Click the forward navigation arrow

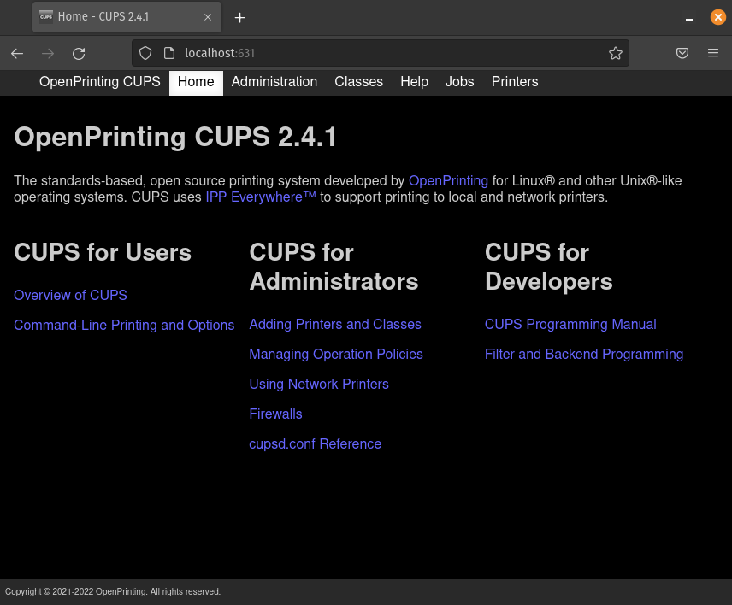coord(48,53)
